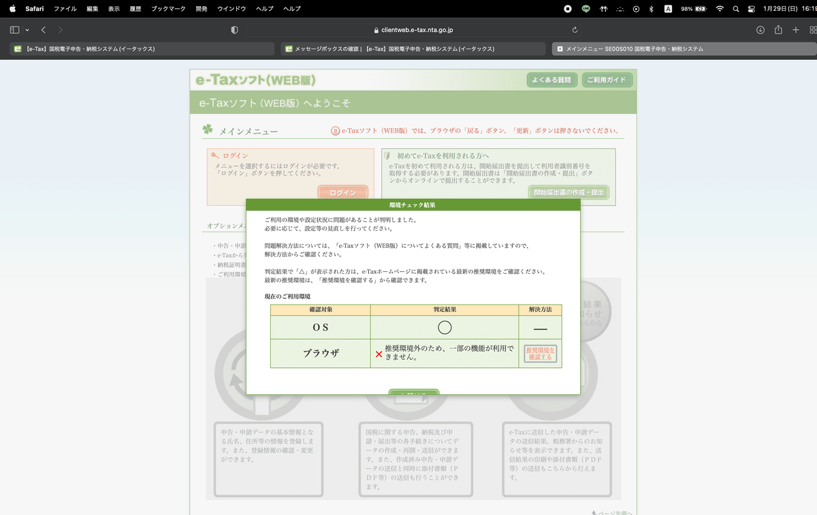This screenshot has width=817, height=515.
Task: Click the OS table cell
Action: pos(320,328)
